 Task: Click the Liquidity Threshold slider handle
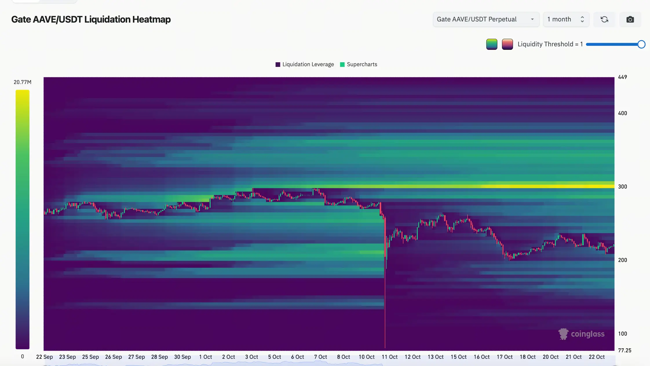point(641,44)
